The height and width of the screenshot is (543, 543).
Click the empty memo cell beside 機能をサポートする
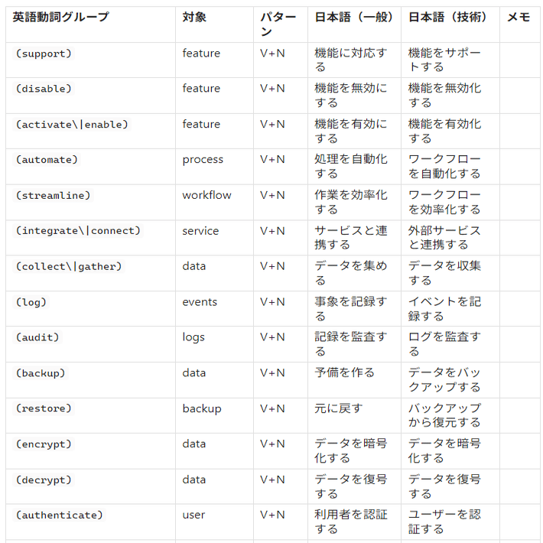pos(519,60)
